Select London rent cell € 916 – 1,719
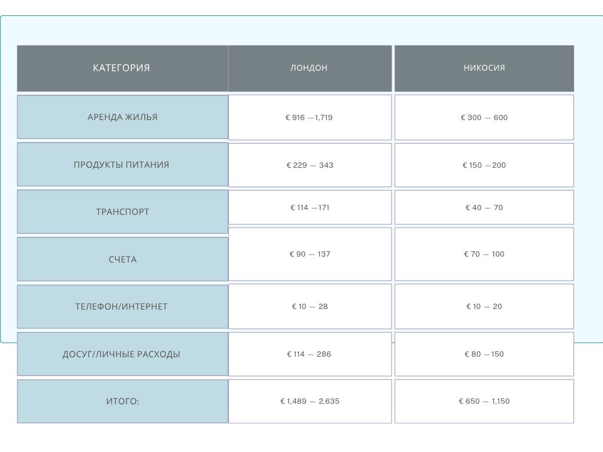Viewport: 603px width, 452px height. (x=309, y=118)
